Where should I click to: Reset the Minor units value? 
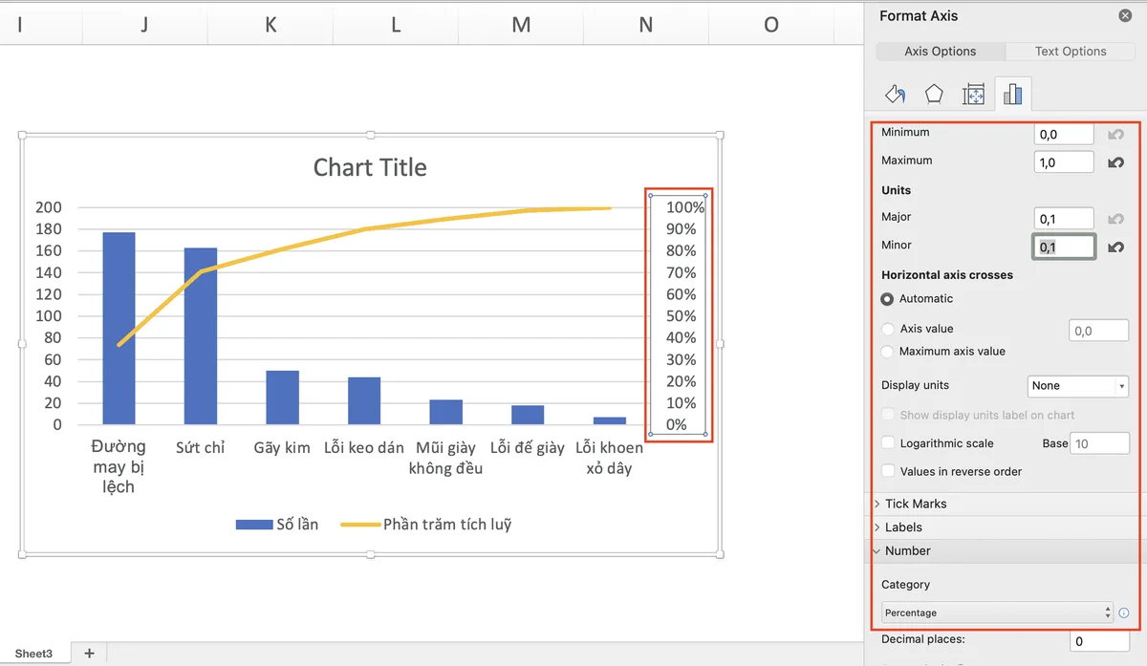(x=1115, y=247)
